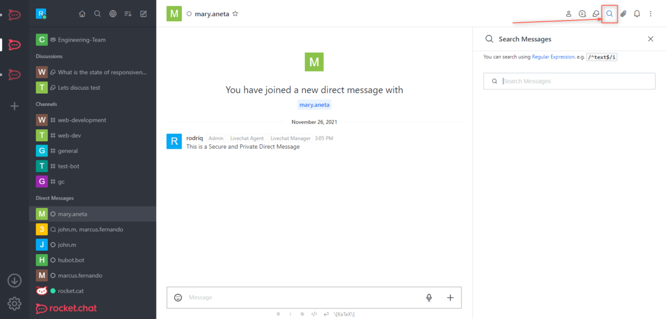The width and height of the screenshot is (666, 319).
Task: Select the web-development channel
Action: 82,120
